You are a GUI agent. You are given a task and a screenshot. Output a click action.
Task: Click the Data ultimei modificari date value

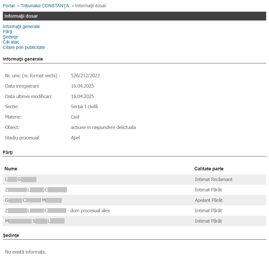(x=82, y=96)
